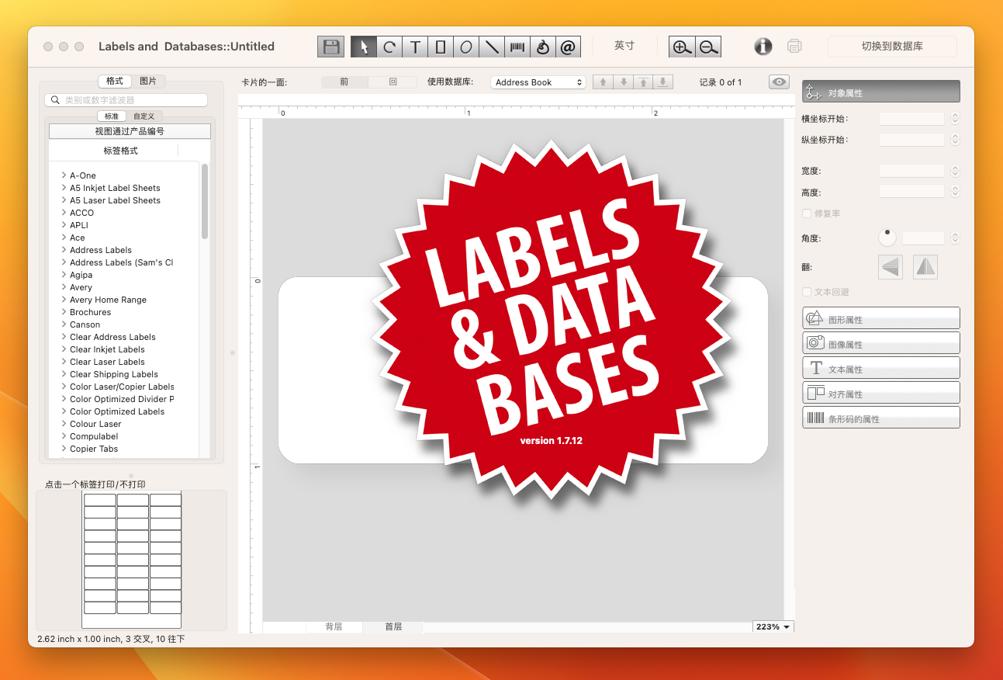Select the Rectangle drawing tool
This screenshot has width=1003, height=680.
click(440, 46)
